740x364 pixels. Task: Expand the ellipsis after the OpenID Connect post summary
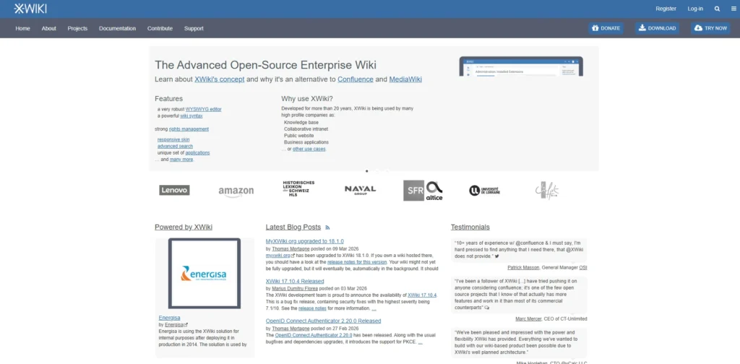(420, 342)
